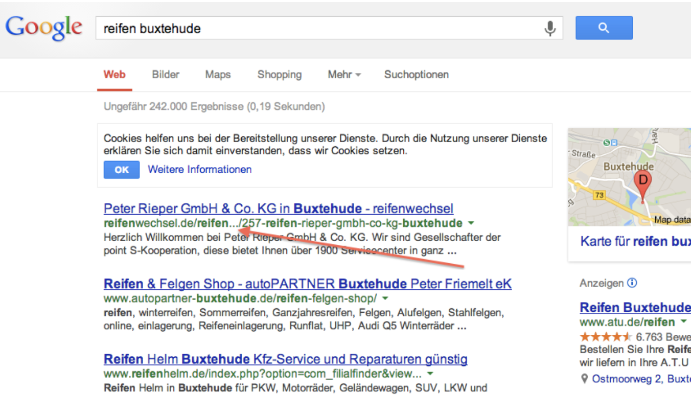
Task: Click the orange star rating of ATU ad
Action: 606,337
